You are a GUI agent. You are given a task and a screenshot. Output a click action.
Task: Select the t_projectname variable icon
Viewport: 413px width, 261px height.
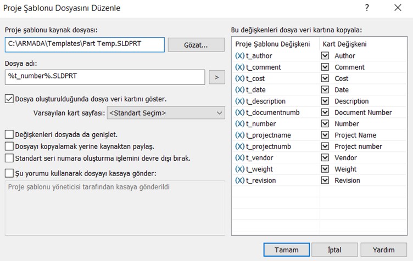[x=239, y=135]
